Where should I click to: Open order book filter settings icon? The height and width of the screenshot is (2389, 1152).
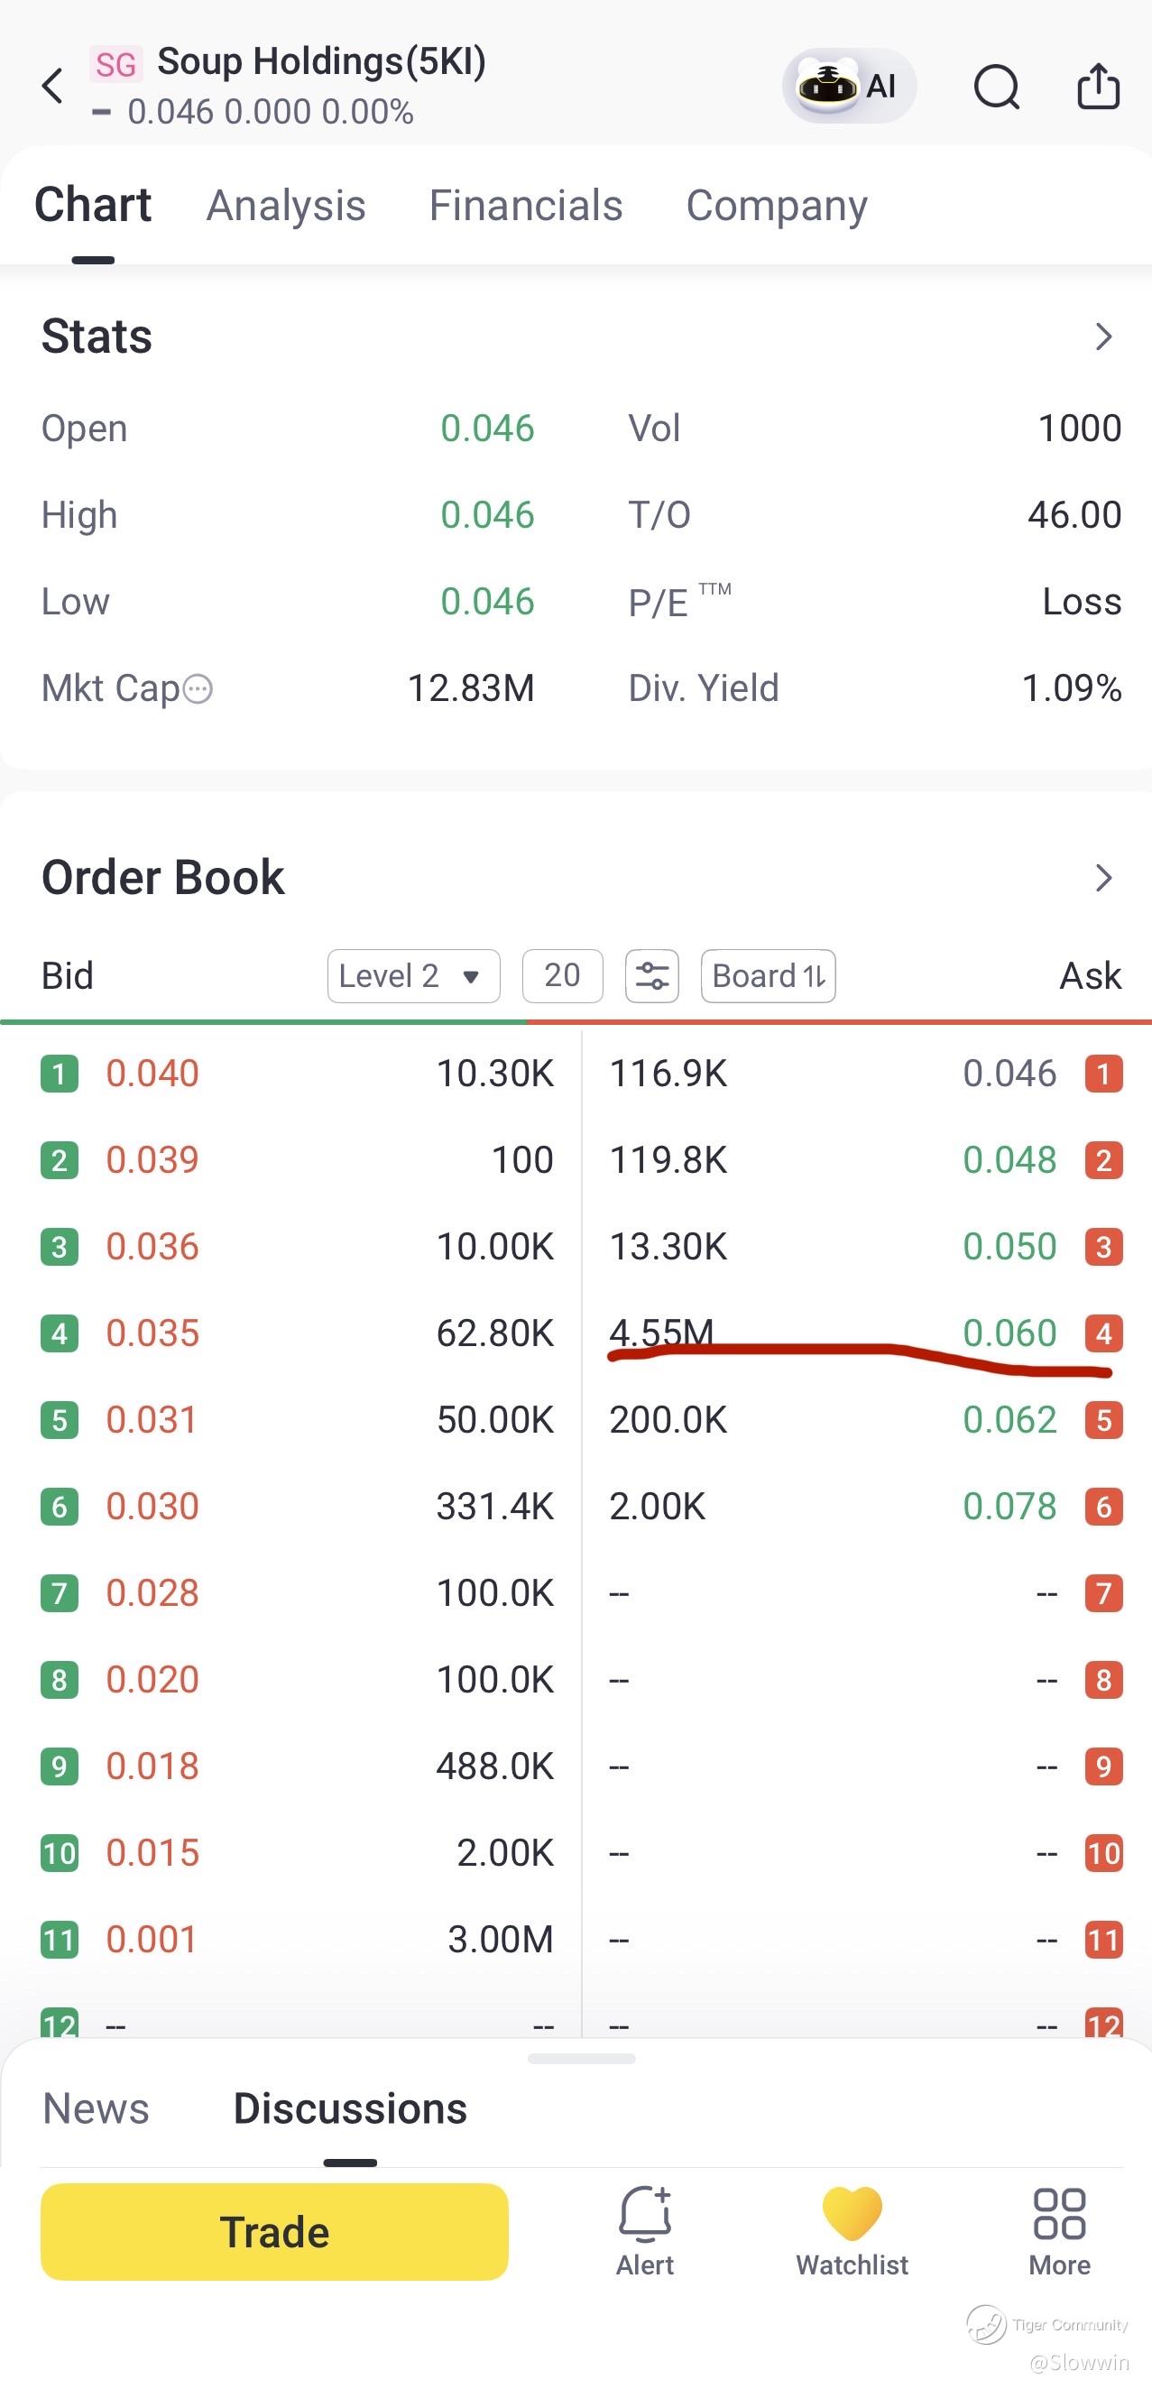pos(652,975)
